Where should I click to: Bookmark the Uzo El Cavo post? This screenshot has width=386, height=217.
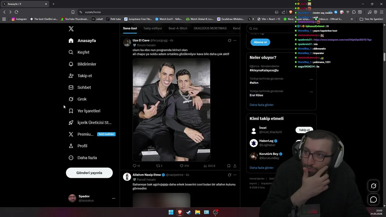(229, 166)
